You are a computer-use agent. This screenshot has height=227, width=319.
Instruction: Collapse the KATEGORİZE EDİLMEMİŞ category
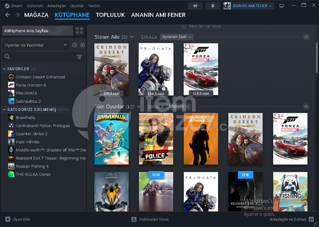(4, 110)
